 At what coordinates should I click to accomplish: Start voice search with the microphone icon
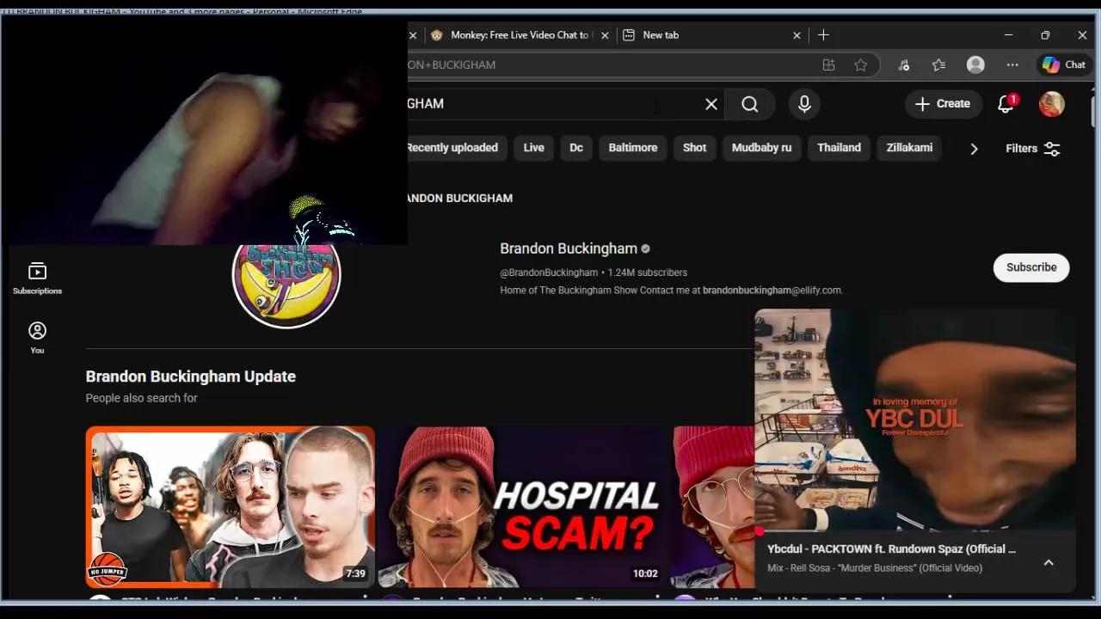(x=804, y=104)
